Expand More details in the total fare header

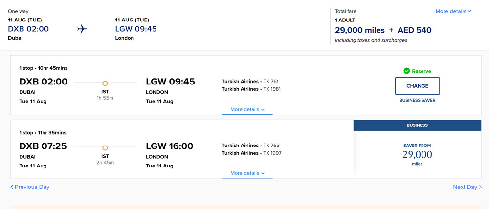(x=453, y=11)
